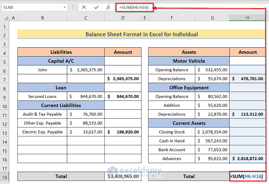Select the column B header
The width and height of the screenshot is (269, 184).
[42, 18]
